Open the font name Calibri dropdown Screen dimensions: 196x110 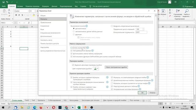pyautogui.click(x=28, y=11)
